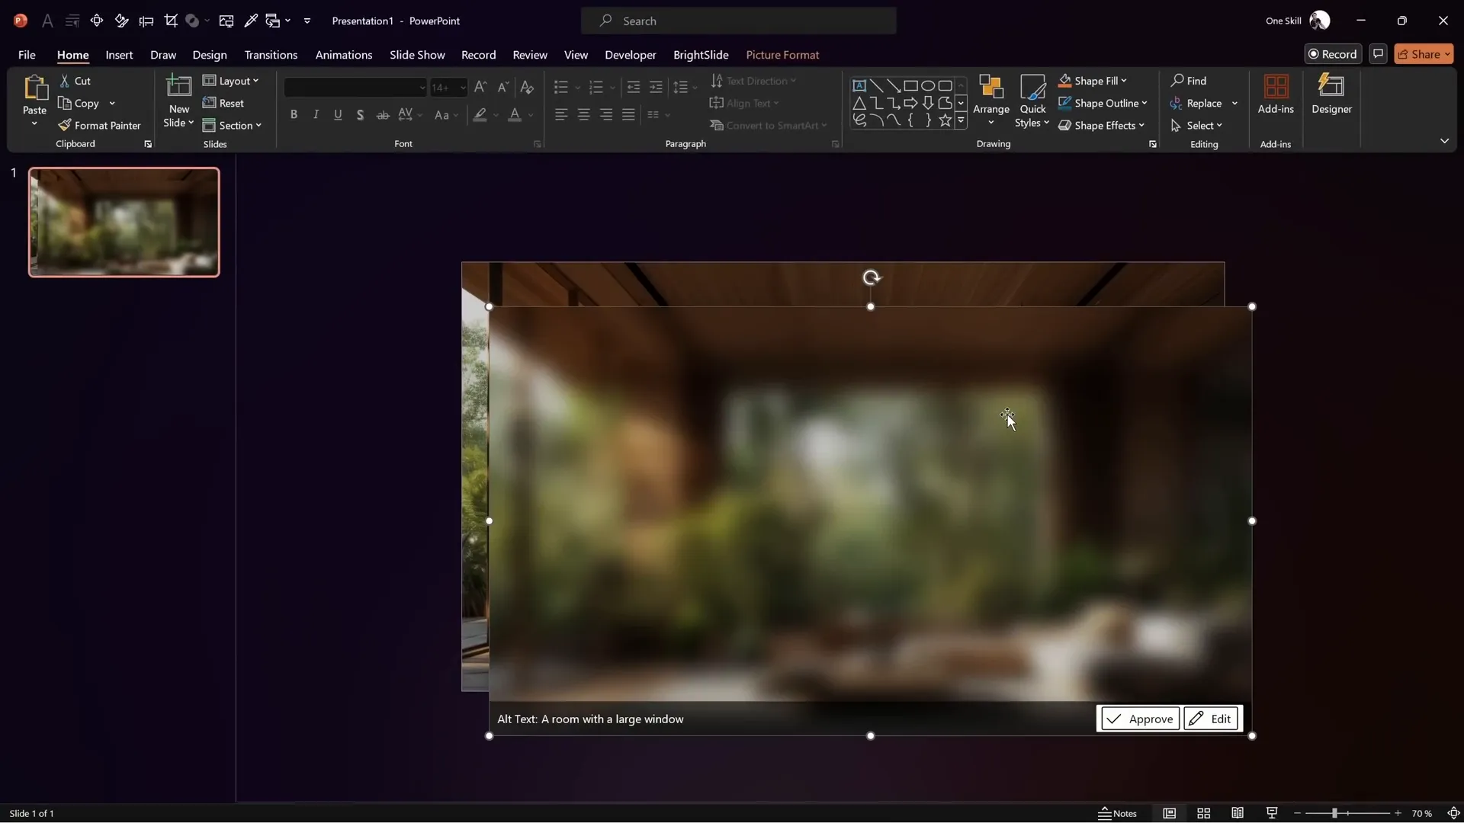Click the Cut command
This screenshot has height=823, width=1464.
pyautogui.click(x=75, y=81)
